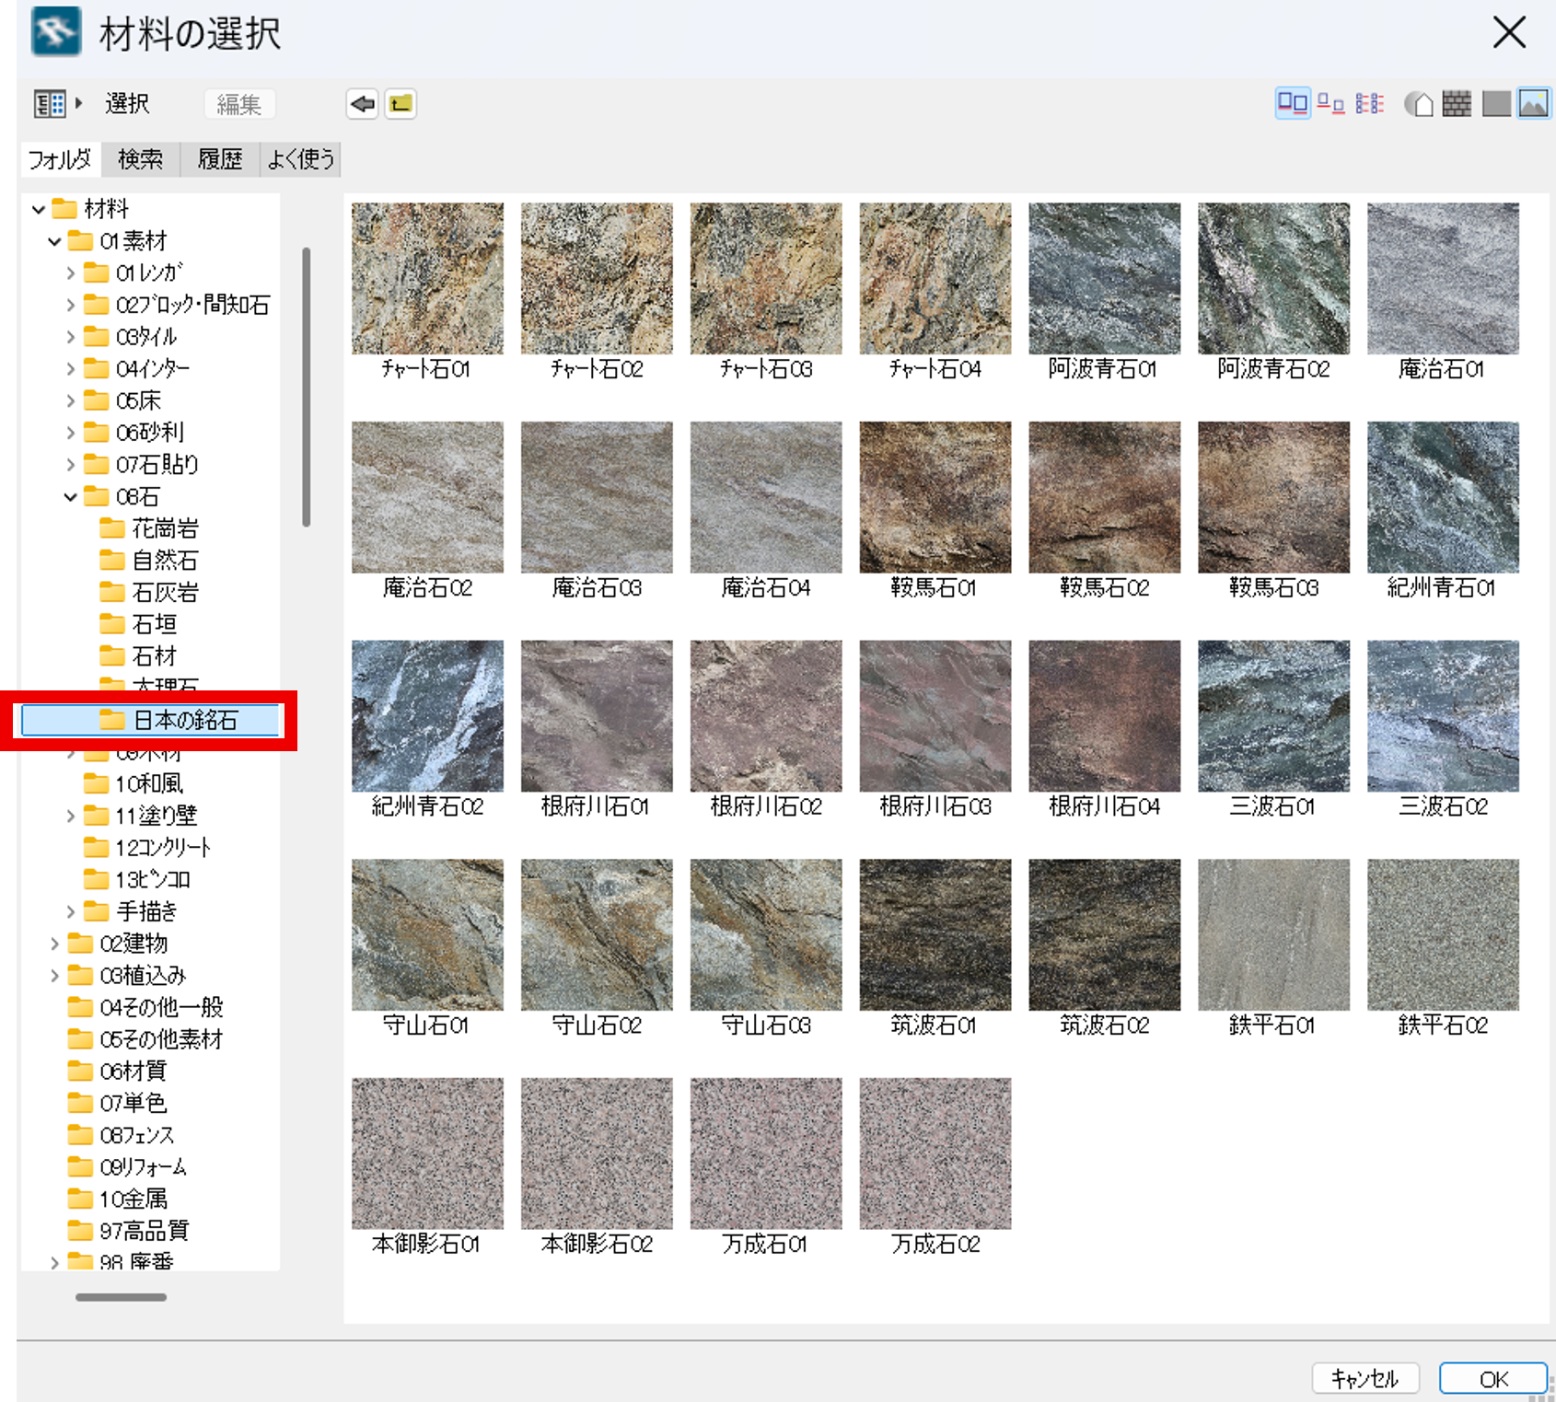Click the house-shaped preview icon
Viewport: 1556px width, 1402px height.
[1419, 104]
